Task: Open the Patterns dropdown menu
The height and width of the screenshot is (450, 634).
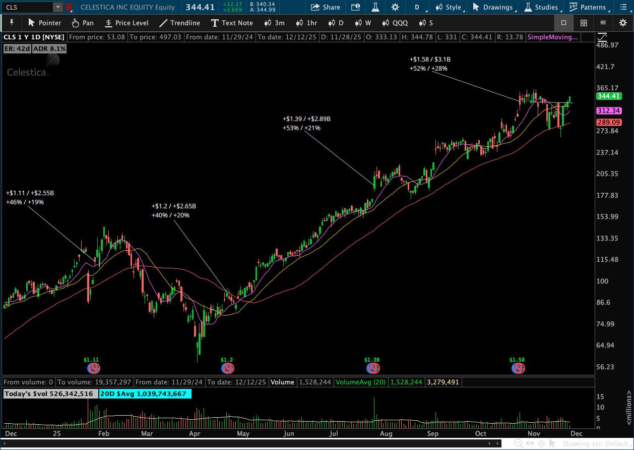Action: click(x=589, y=7)
